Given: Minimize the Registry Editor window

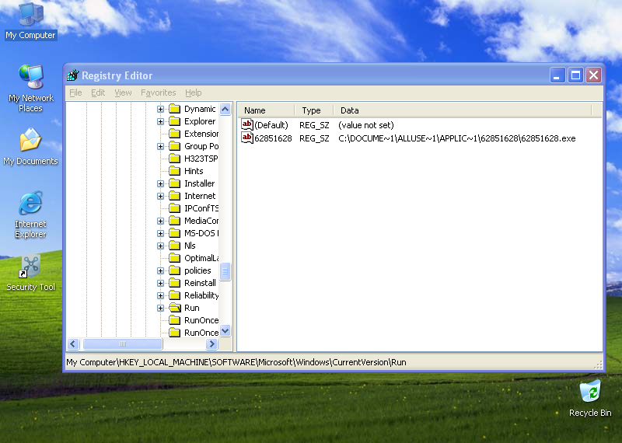Looking at the screenshot, I should point(557,75).
